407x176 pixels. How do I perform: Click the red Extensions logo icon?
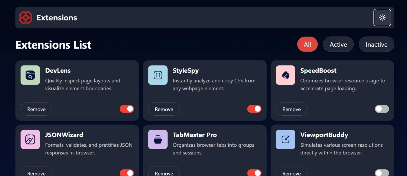point(26,17)
